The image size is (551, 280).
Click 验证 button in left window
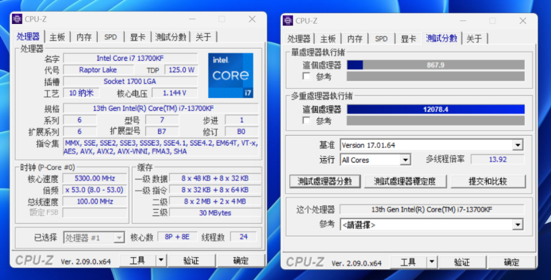(191, 260)
